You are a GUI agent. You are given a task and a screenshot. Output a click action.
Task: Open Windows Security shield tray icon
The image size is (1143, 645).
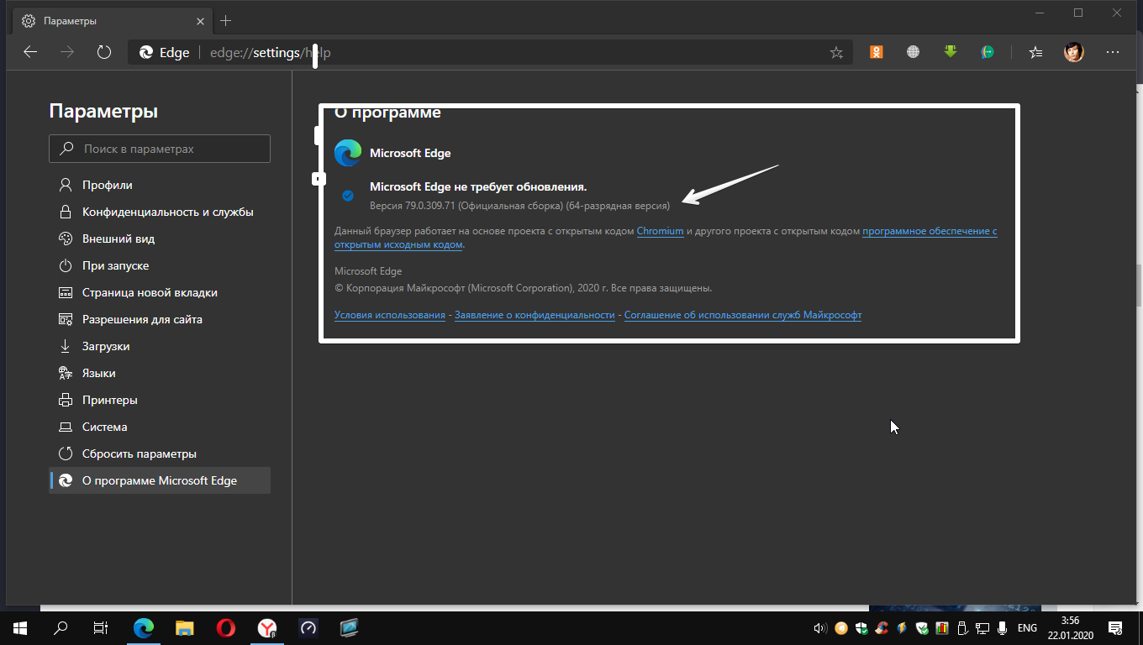[x=861, y=628]
